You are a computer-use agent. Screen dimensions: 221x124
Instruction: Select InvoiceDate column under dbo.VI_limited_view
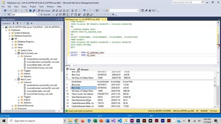coord(38,65)
